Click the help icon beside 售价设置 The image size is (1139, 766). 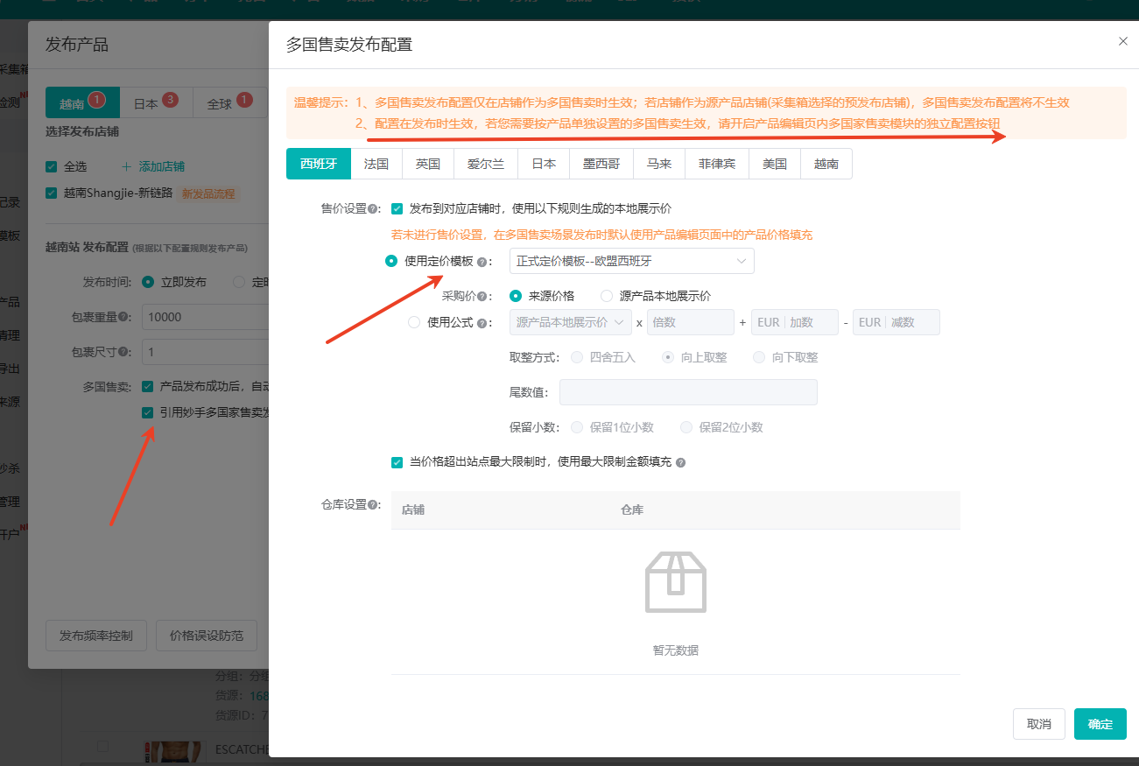click(x=373, y=209)
